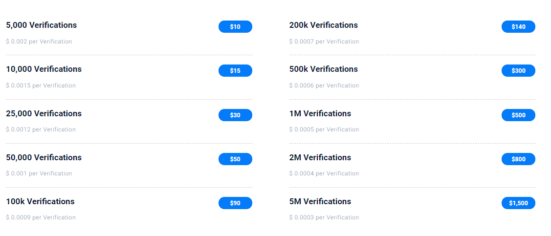Select the 5M Verifications title
Viewport: 551px width, 236px height.
(x=320, y=202)
